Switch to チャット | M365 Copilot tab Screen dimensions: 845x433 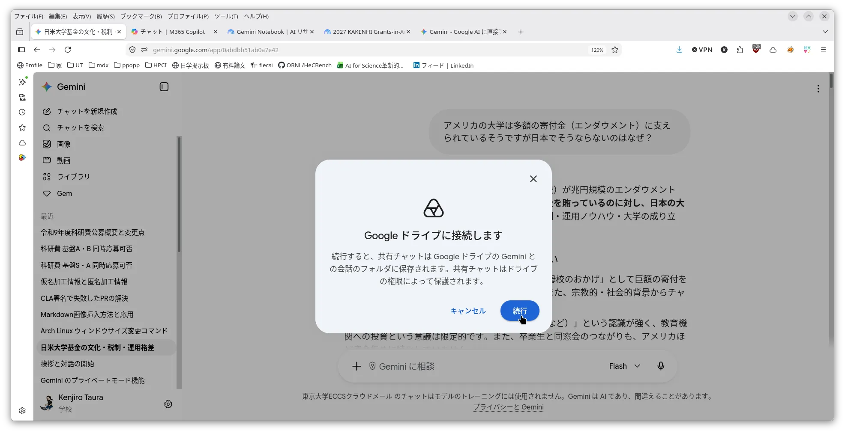pos(172,32)
